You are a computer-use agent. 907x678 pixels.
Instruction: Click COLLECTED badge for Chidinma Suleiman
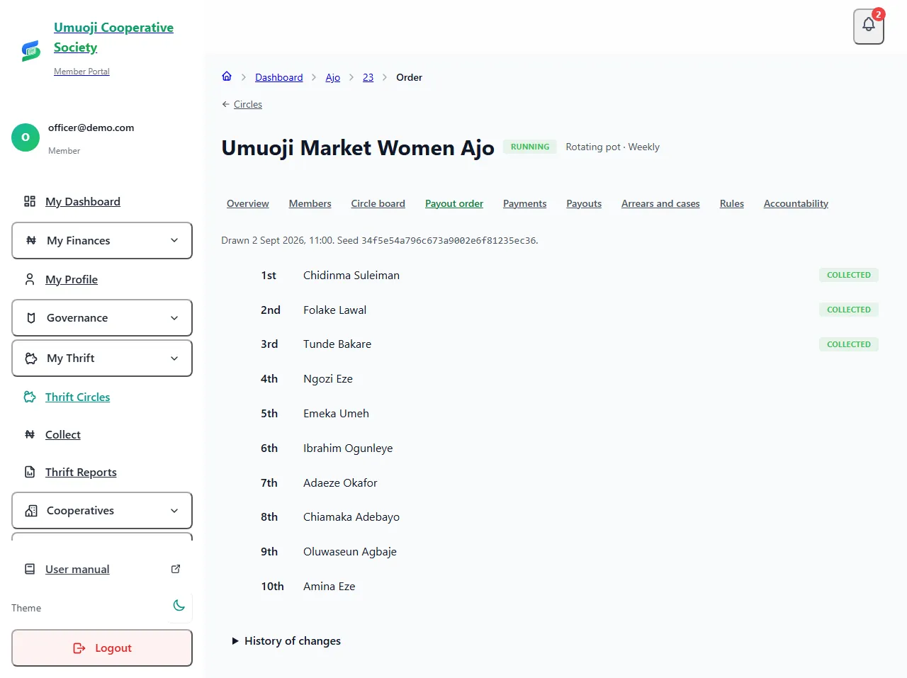[x=849, y=275]
